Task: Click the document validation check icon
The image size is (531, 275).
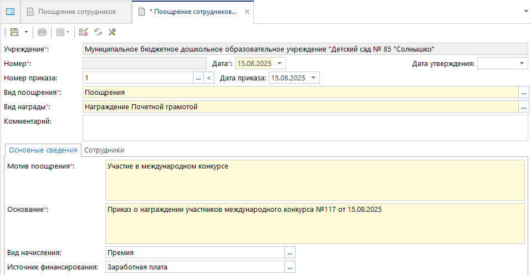Action: (84, 32)
